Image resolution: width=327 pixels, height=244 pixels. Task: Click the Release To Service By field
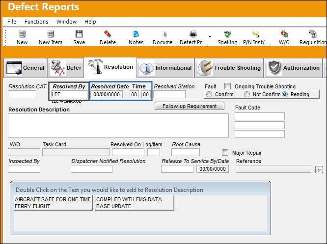[177, 169]
